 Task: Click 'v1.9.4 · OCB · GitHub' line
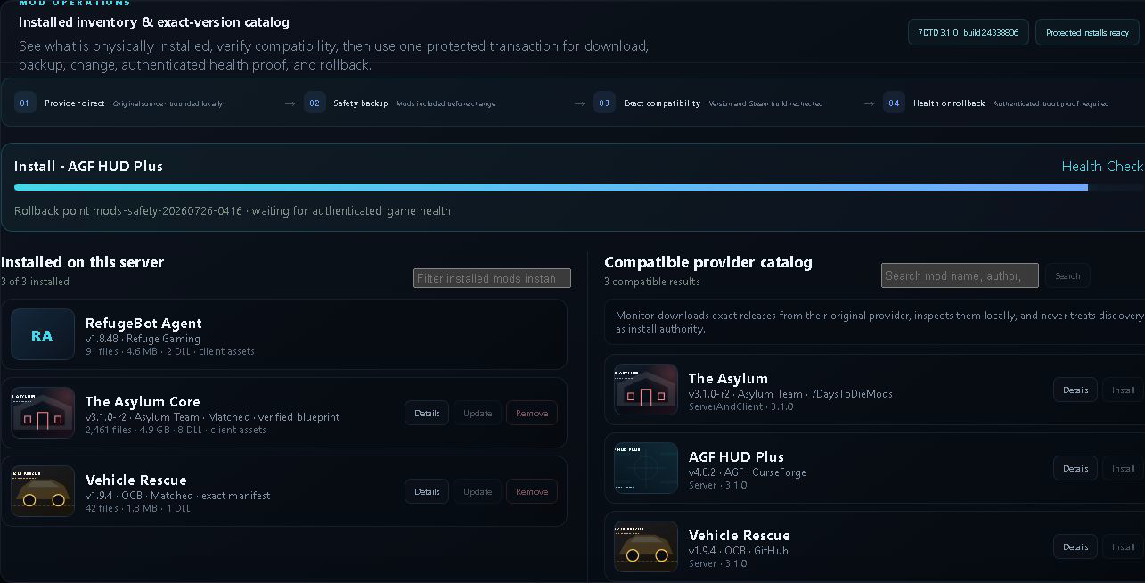739,551
